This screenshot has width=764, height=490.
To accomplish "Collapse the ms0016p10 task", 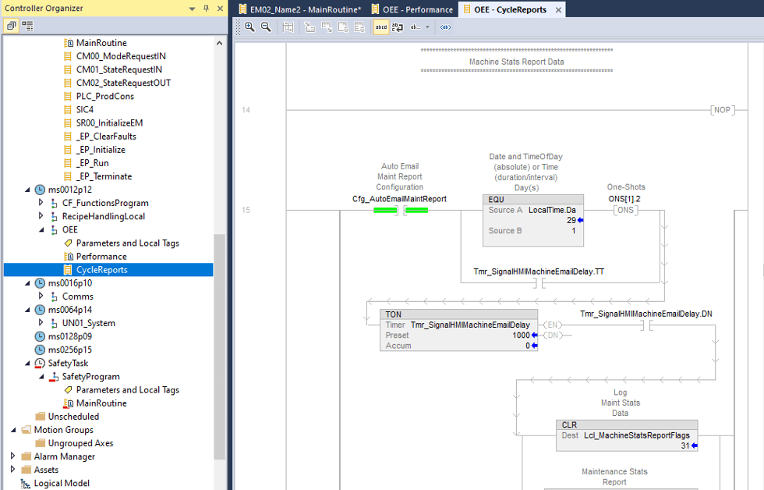I will 27,283.
